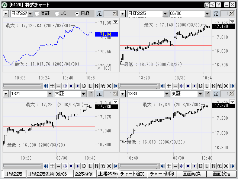Click the チャート追加 button
This screenshot has height=179, width=238.
click(133, 174)
